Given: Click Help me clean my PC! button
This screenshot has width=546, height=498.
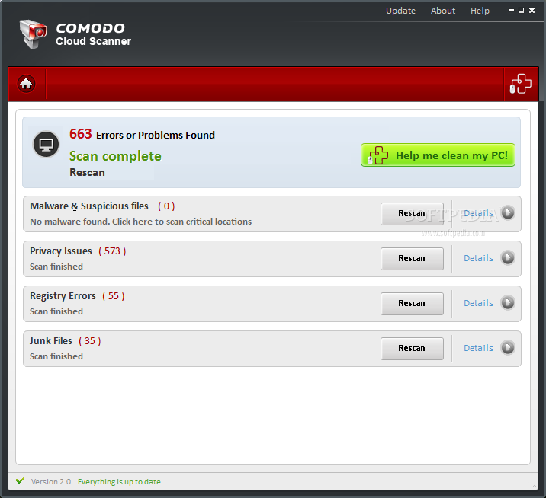Looking at the screenshot, I should point(438,155).
